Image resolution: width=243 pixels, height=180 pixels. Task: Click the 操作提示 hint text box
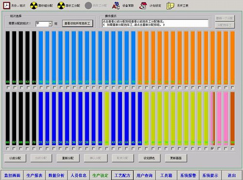tap(155, 23)
